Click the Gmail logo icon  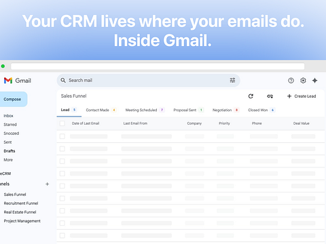(8, 81)
